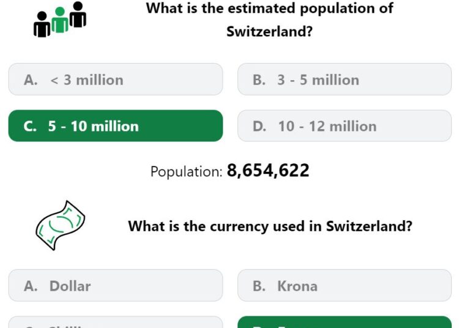Choose the green highlighted currency option D
The height and width of the screenshot is (328, 459).
tap(345, 322)
